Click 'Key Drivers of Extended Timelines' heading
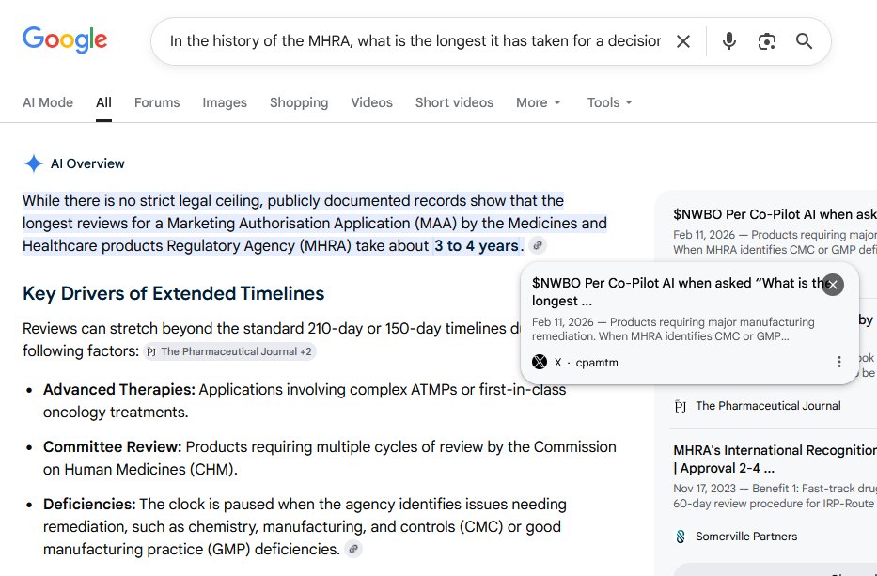Viewport: 877px width, 576px height. pyautogui.click(x=173, y=293)
